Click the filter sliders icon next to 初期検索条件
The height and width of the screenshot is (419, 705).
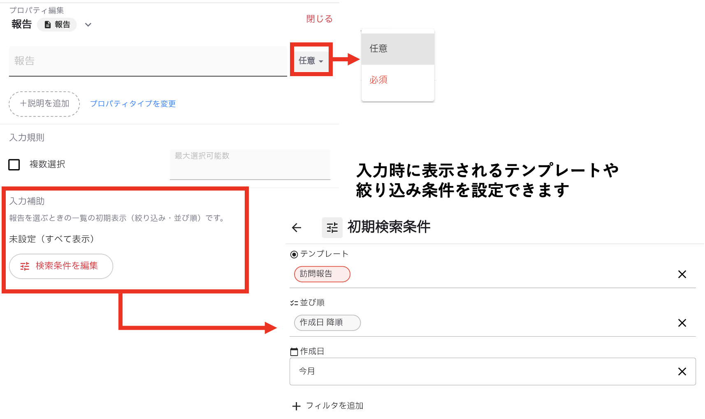(332, 228)
